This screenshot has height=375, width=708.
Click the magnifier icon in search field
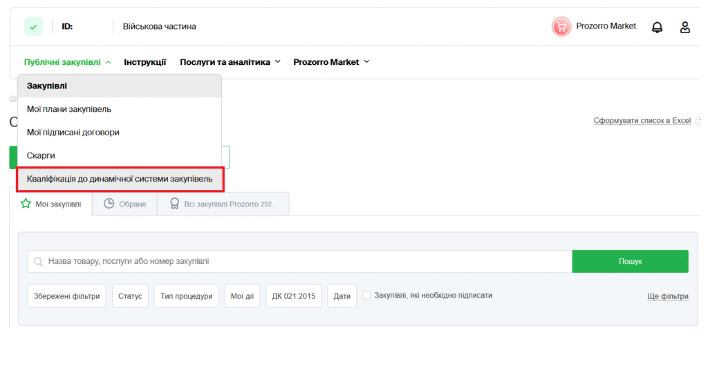pos(38,262)
